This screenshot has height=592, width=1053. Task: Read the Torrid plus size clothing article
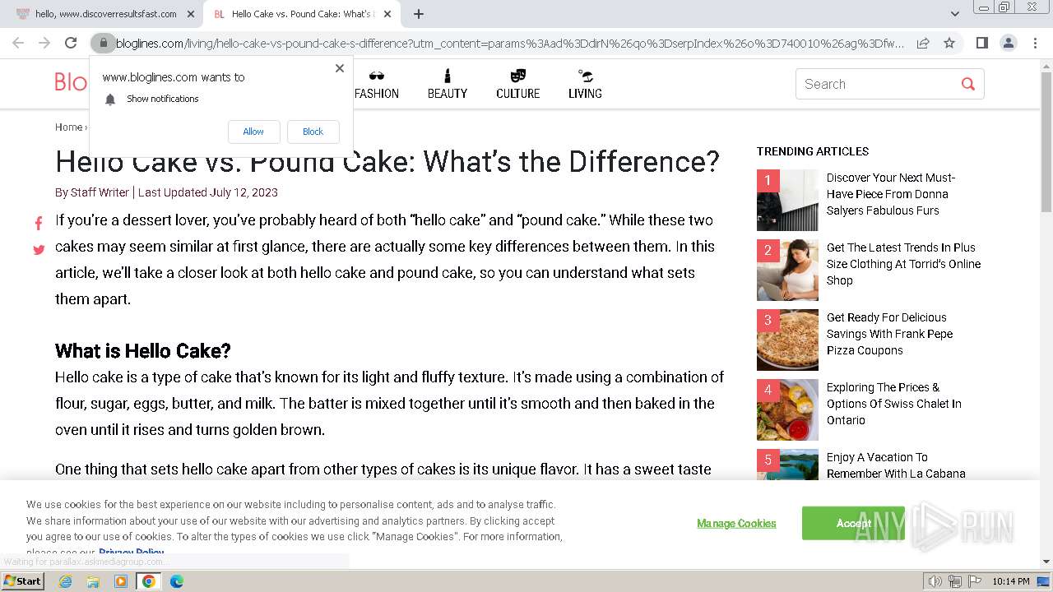[x=904, y=264]
